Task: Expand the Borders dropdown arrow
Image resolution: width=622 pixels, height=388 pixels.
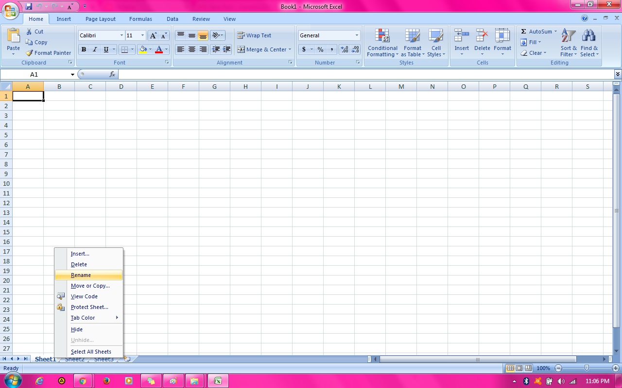Action: pos(132,49)
